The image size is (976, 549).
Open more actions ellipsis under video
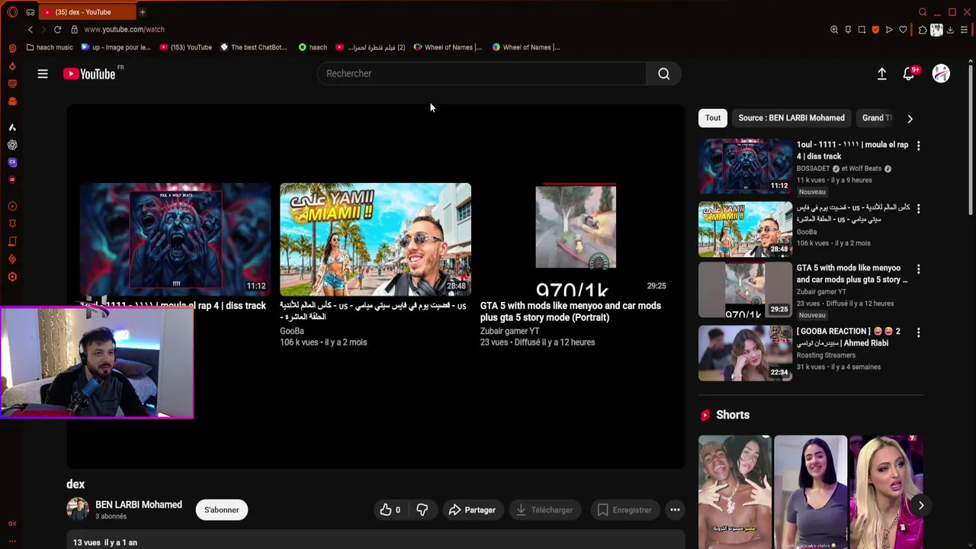[675, 510]
